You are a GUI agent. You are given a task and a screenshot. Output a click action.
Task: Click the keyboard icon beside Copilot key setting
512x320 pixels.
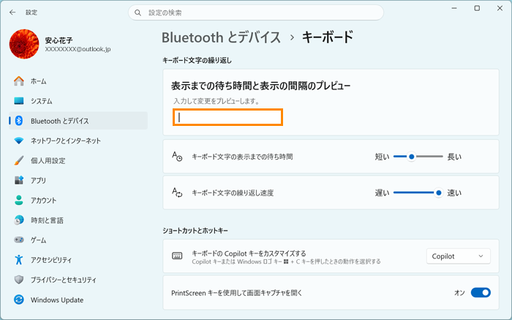(x=177, y=256)
